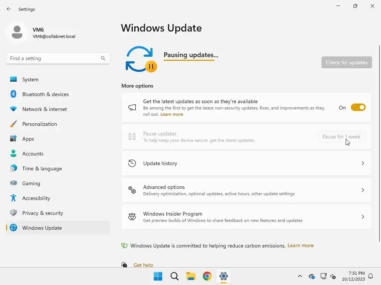Click the Find a setting search box
This screenshot has height=285, width=381.
point(58,58)
